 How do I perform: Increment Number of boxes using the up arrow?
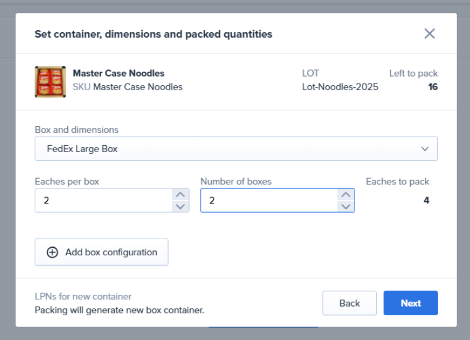[x=346, y=195]
